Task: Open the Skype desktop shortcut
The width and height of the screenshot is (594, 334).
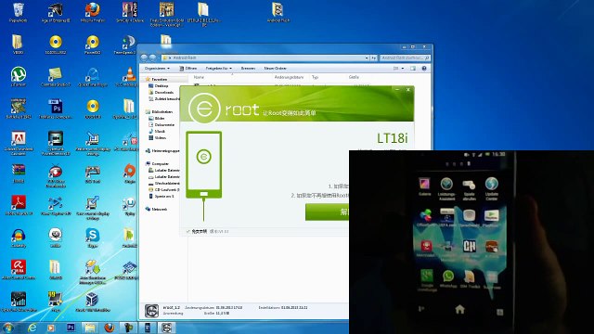Action: pos(93,238)
